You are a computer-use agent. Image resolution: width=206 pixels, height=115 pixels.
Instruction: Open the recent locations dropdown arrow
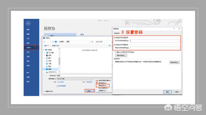pyautogui.click(x=51, y=42)
